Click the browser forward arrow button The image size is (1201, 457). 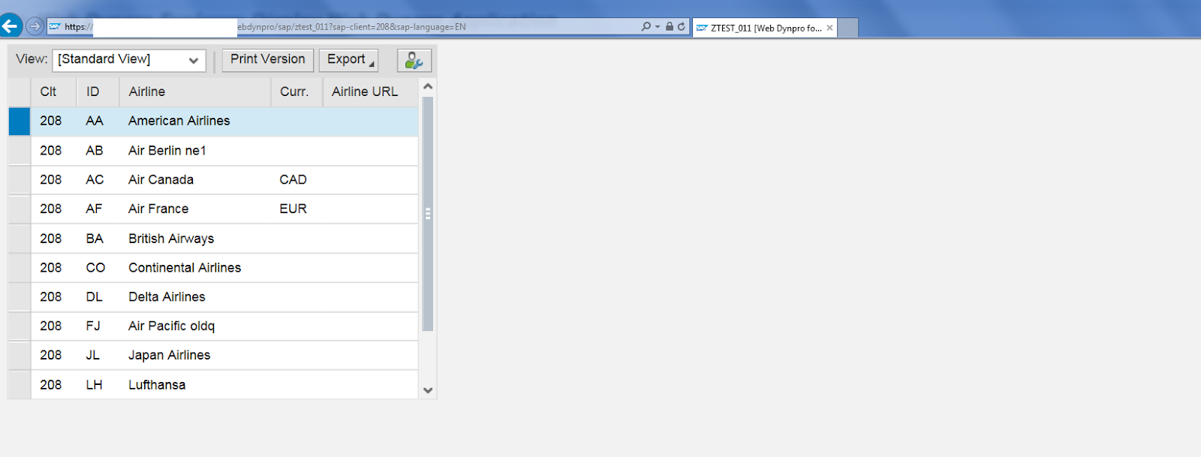click(35, 26)
